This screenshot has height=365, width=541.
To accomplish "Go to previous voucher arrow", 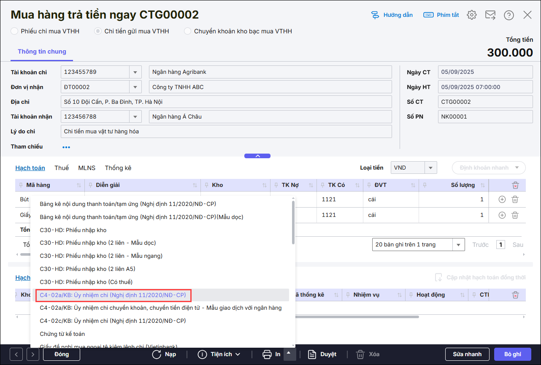I will point(16,354).
